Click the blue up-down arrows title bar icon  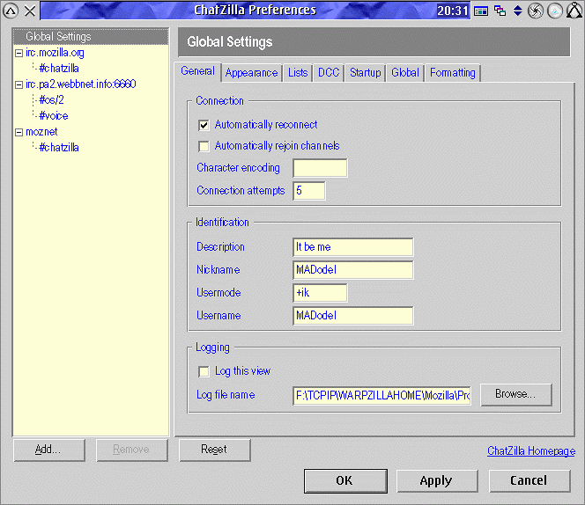(517, 11)
